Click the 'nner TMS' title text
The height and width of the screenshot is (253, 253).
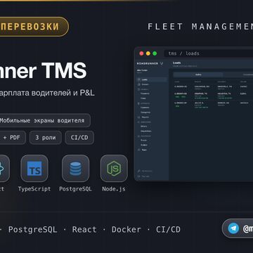43,70
